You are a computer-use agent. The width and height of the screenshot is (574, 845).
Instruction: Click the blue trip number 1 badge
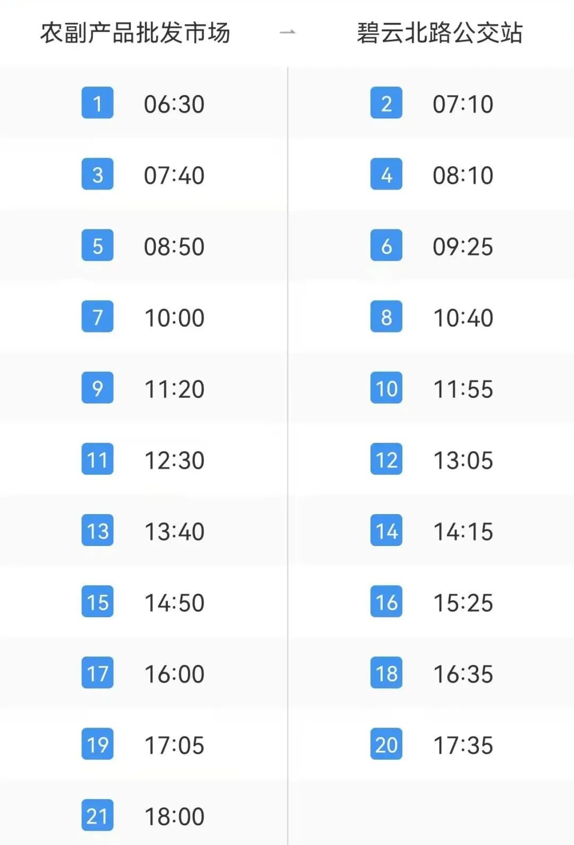click(97, 103)
